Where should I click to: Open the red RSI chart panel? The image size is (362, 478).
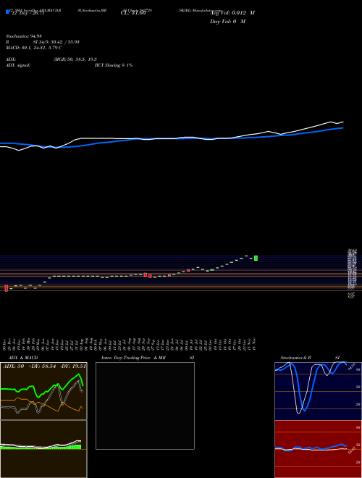(318, 449)
